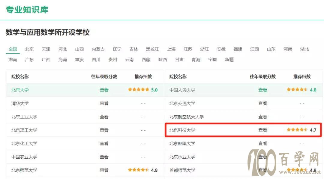View past admission scores for 北京大学

[104, 90]
